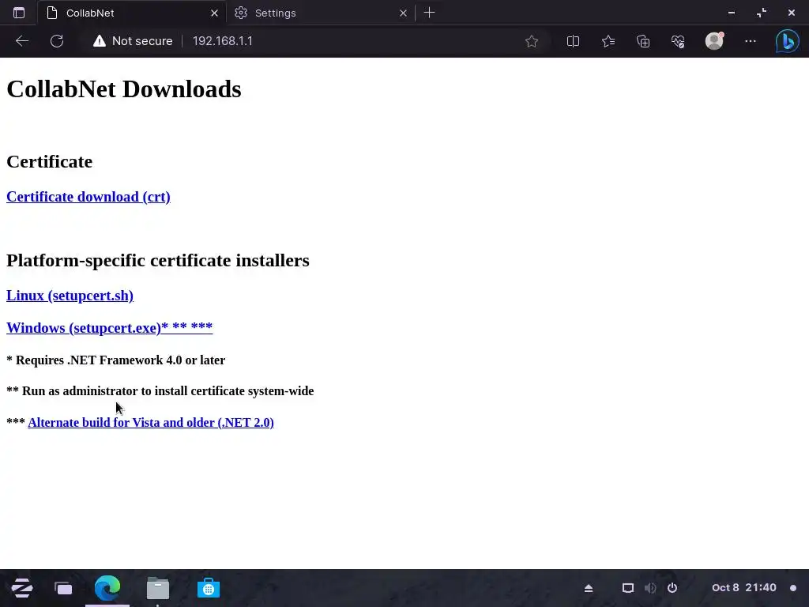View Not secure site information
The height and width of the screenshot is (607, 809).
coord(133,41)
